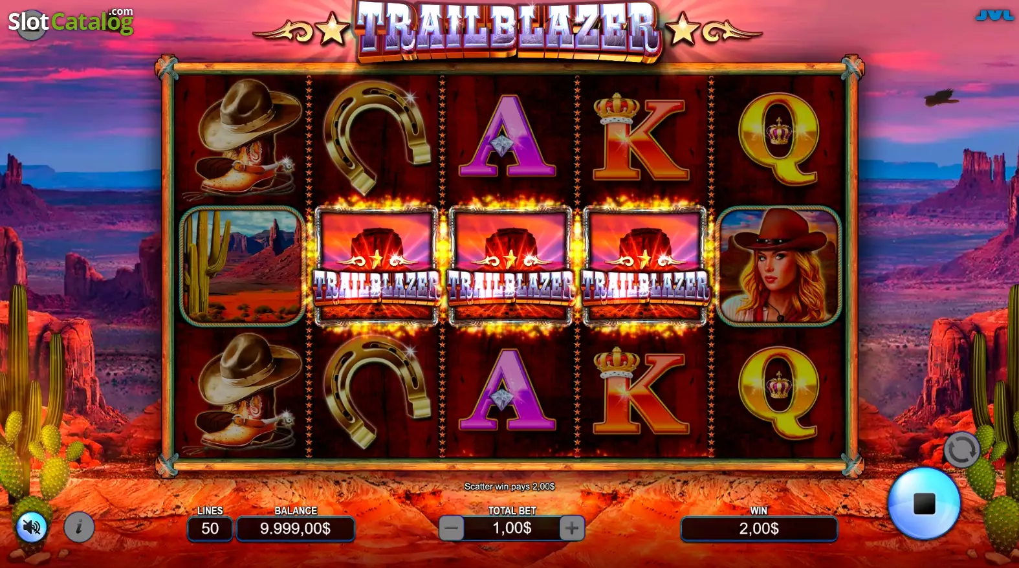Select the balance amount field
Screen dimensions: 1019x568
click(x=295, y=529)
